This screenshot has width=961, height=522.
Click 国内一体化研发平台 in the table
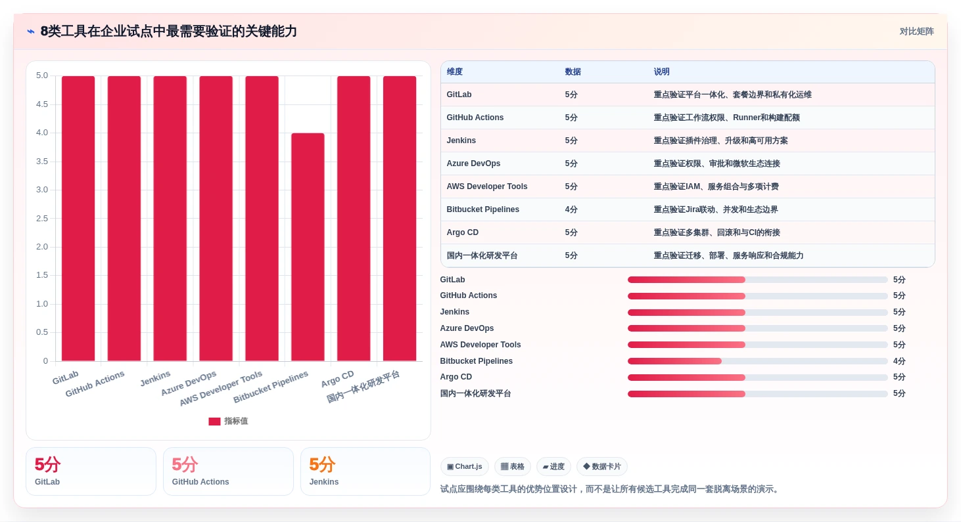click(482, 255)
